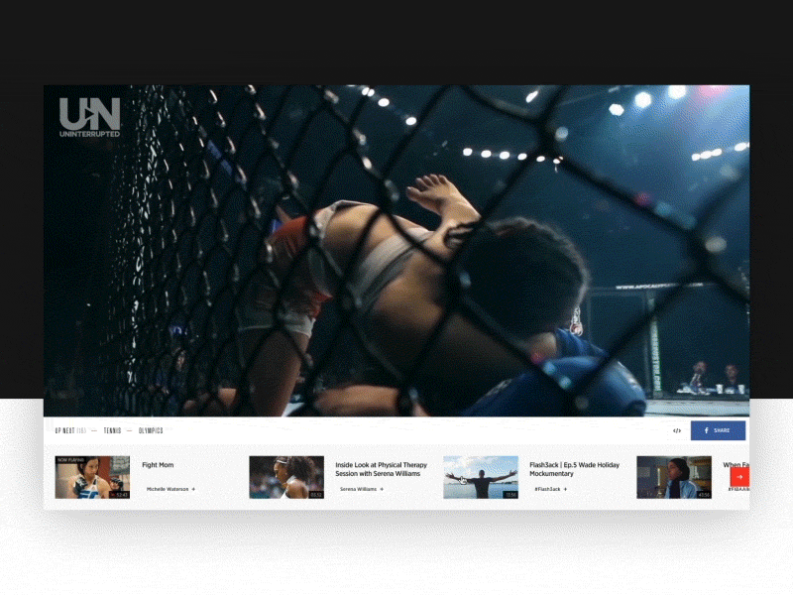Follow the #Flash3ack tag
This screenshot has height=595, width=793.
pyautogui.click(x=551, y=489)
